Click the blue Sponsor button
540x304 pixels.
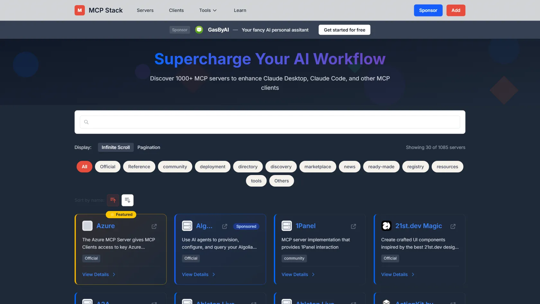[x=428, y=10]
